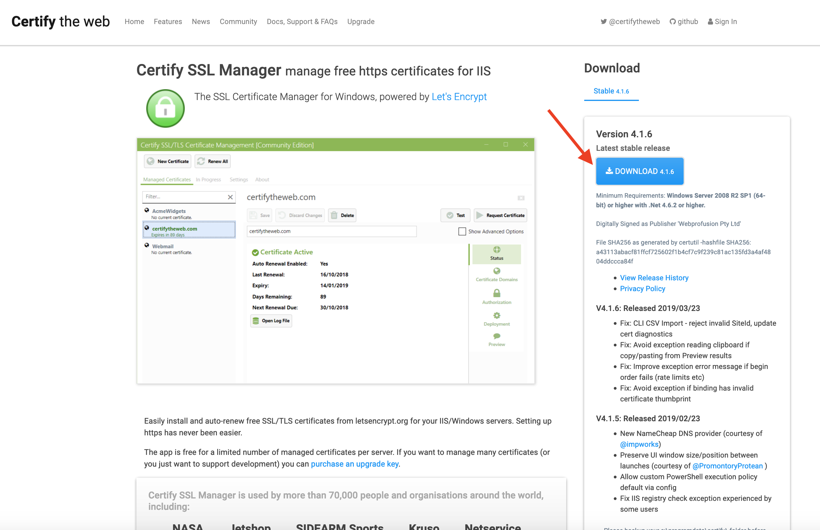Click the Delete trash button

(342, 215)
